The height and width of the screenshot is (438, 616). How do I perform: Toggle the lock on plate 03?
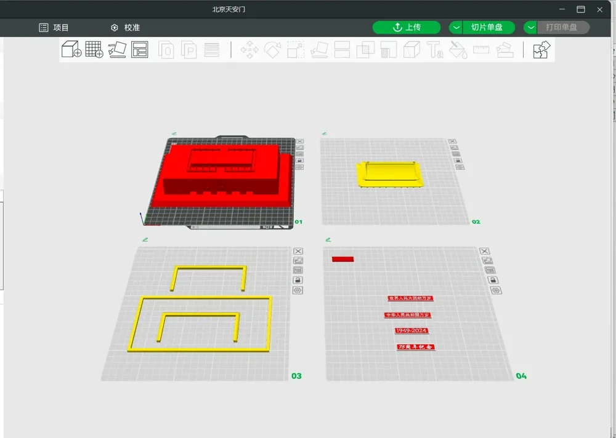coord(298,280)
